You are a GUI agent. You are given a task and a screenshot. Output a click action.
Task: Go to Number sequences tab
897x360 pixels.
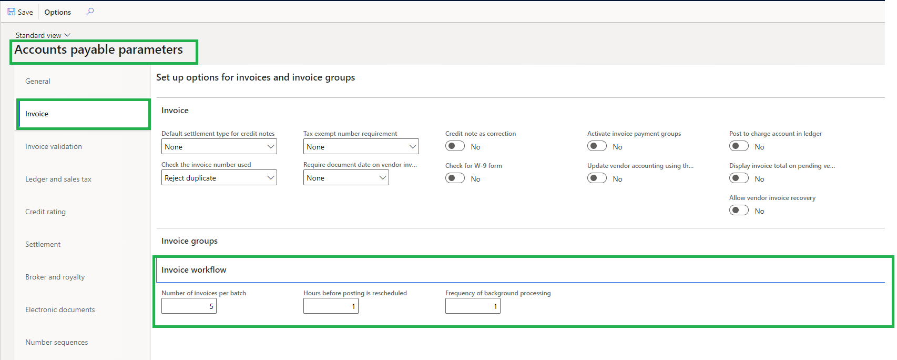tap(57, 342)
